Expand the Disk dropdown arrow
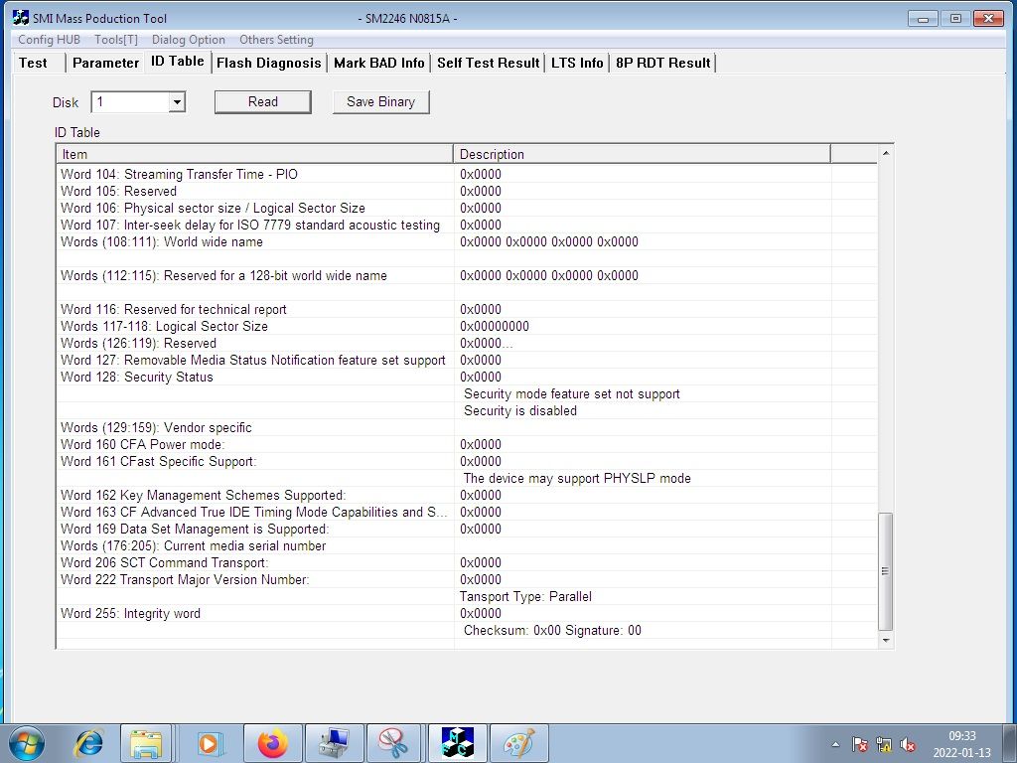Viewport: 1017px width, 763px height. [177, 102]
